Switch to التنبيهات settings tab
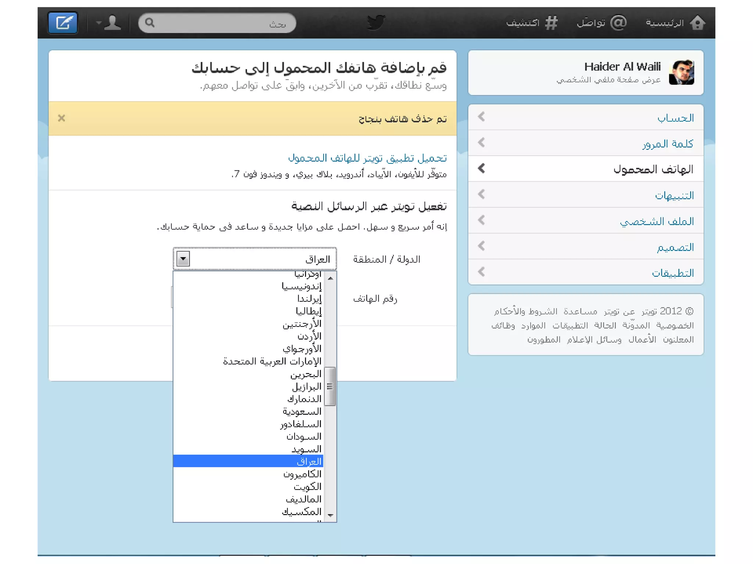Viewport: 753px width, 564px height. (x=674, y=195)
